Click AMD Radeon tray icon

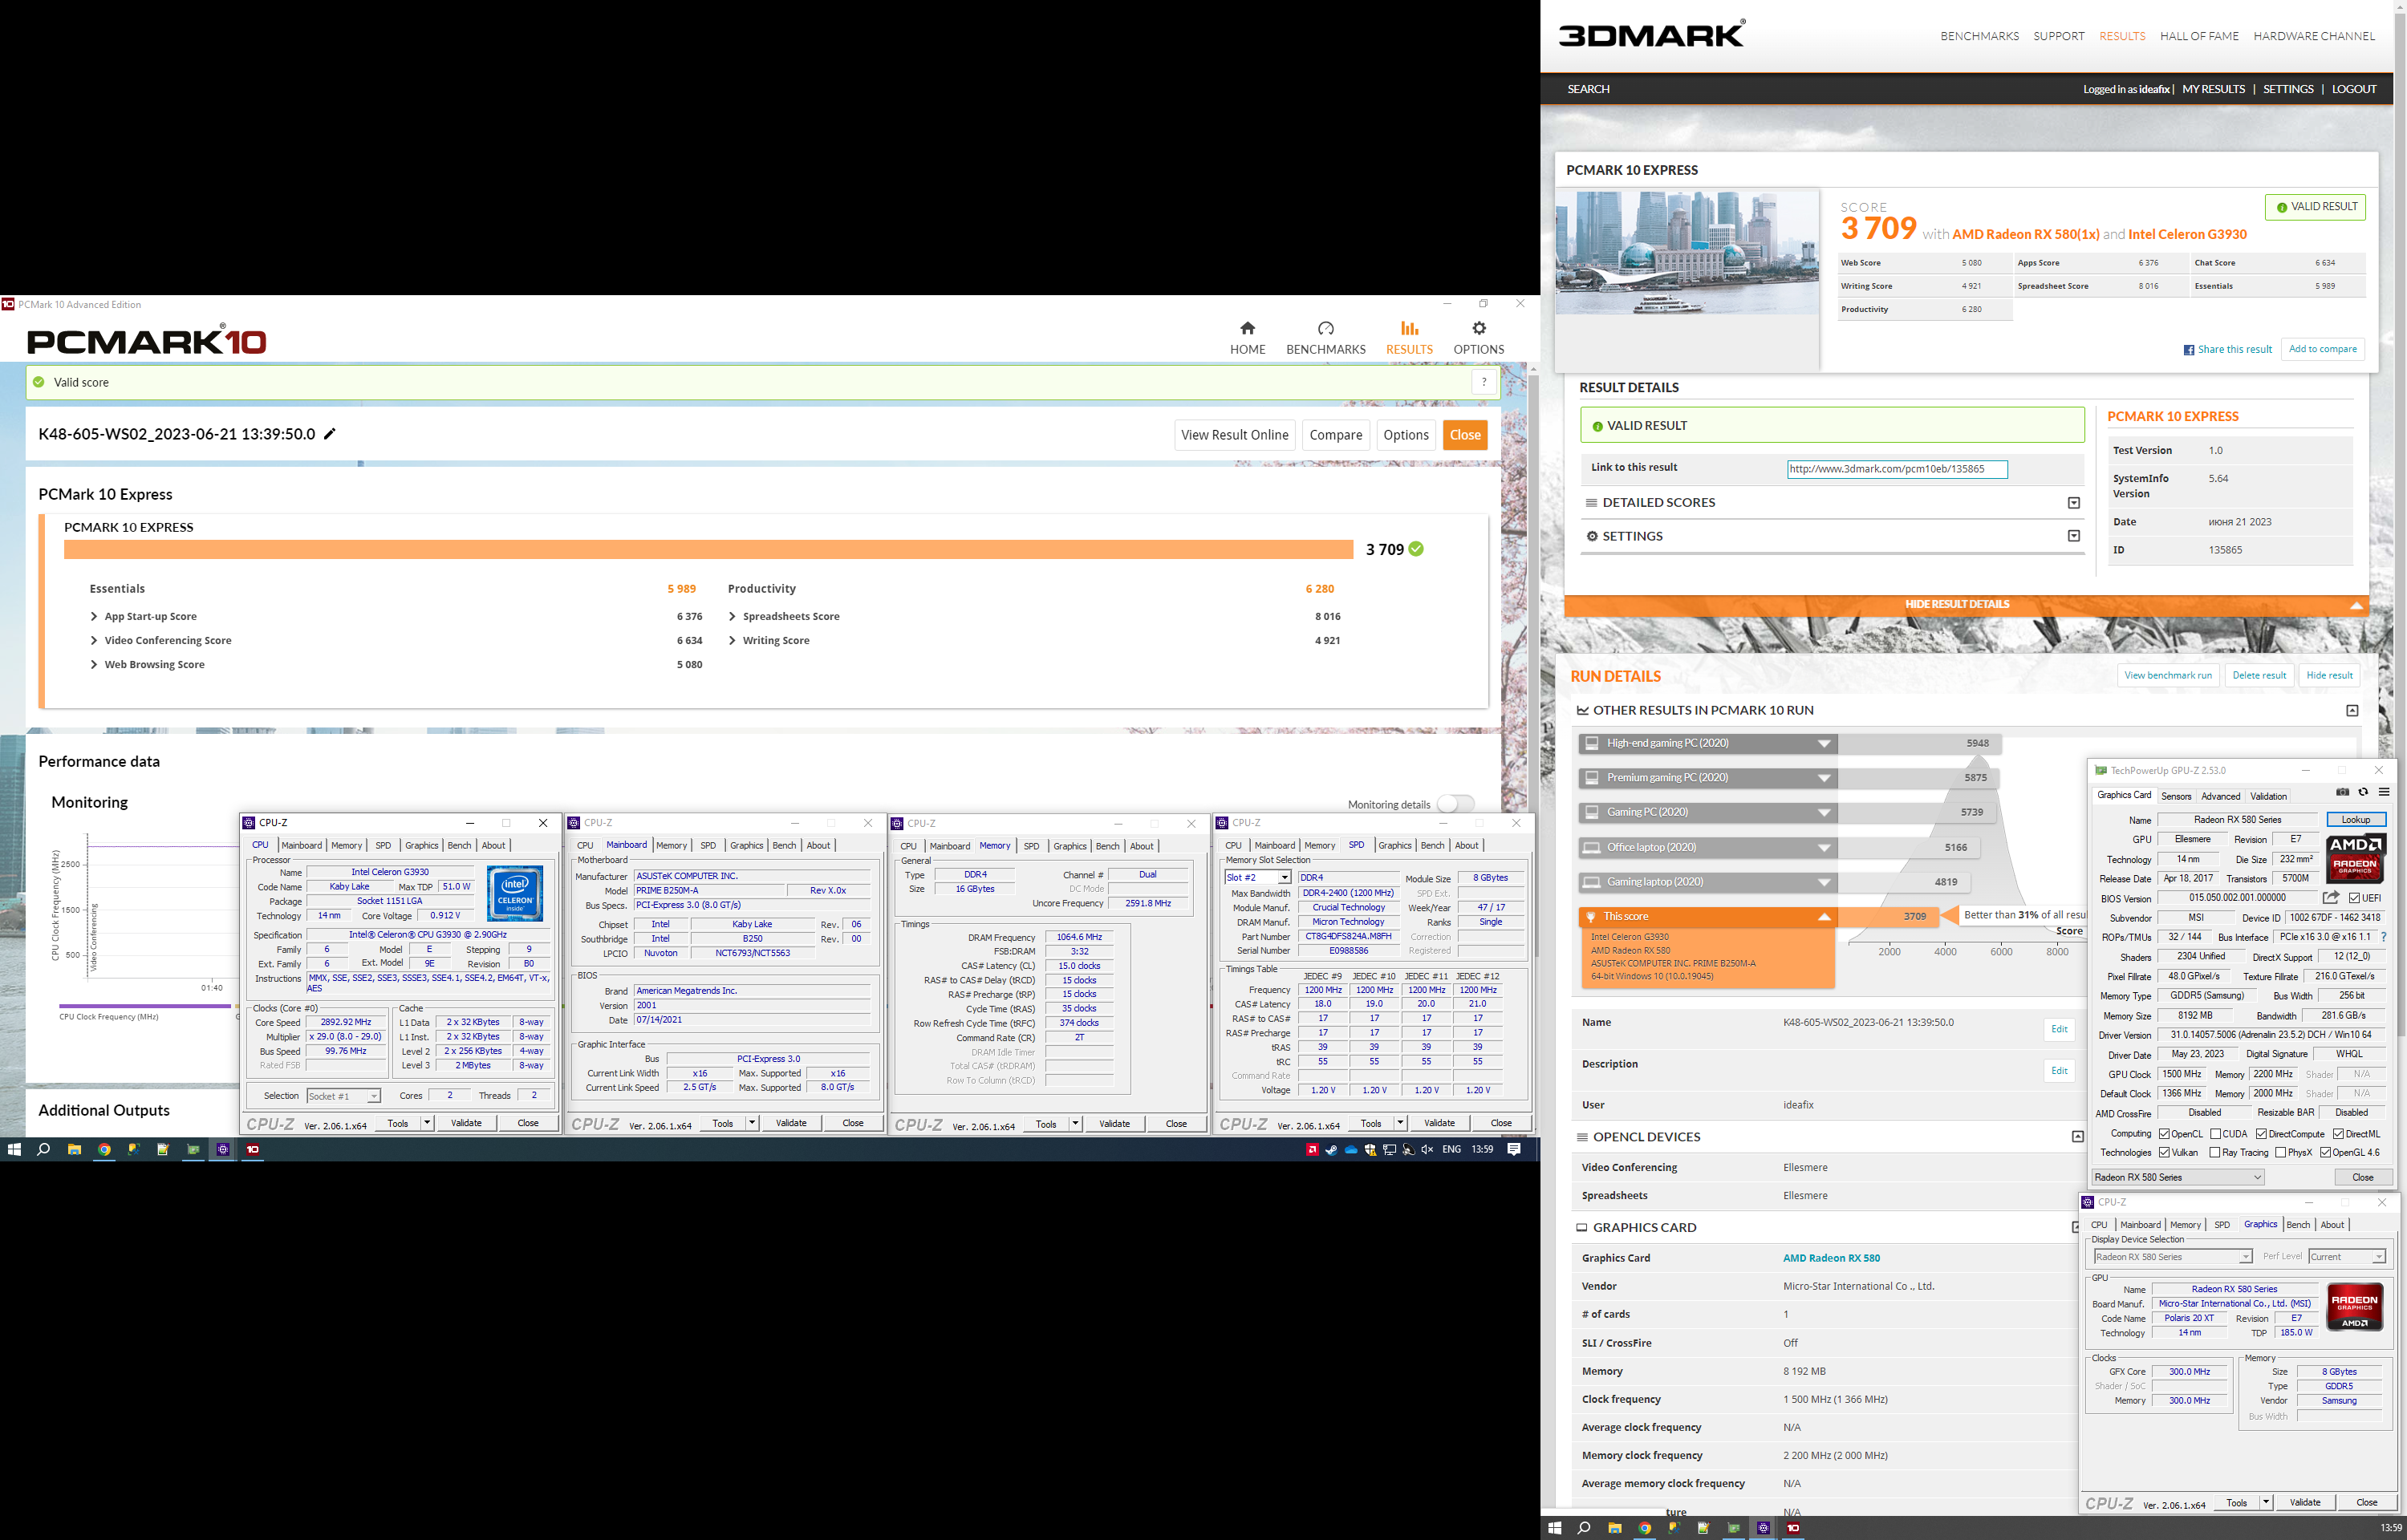point(1312,1149)
